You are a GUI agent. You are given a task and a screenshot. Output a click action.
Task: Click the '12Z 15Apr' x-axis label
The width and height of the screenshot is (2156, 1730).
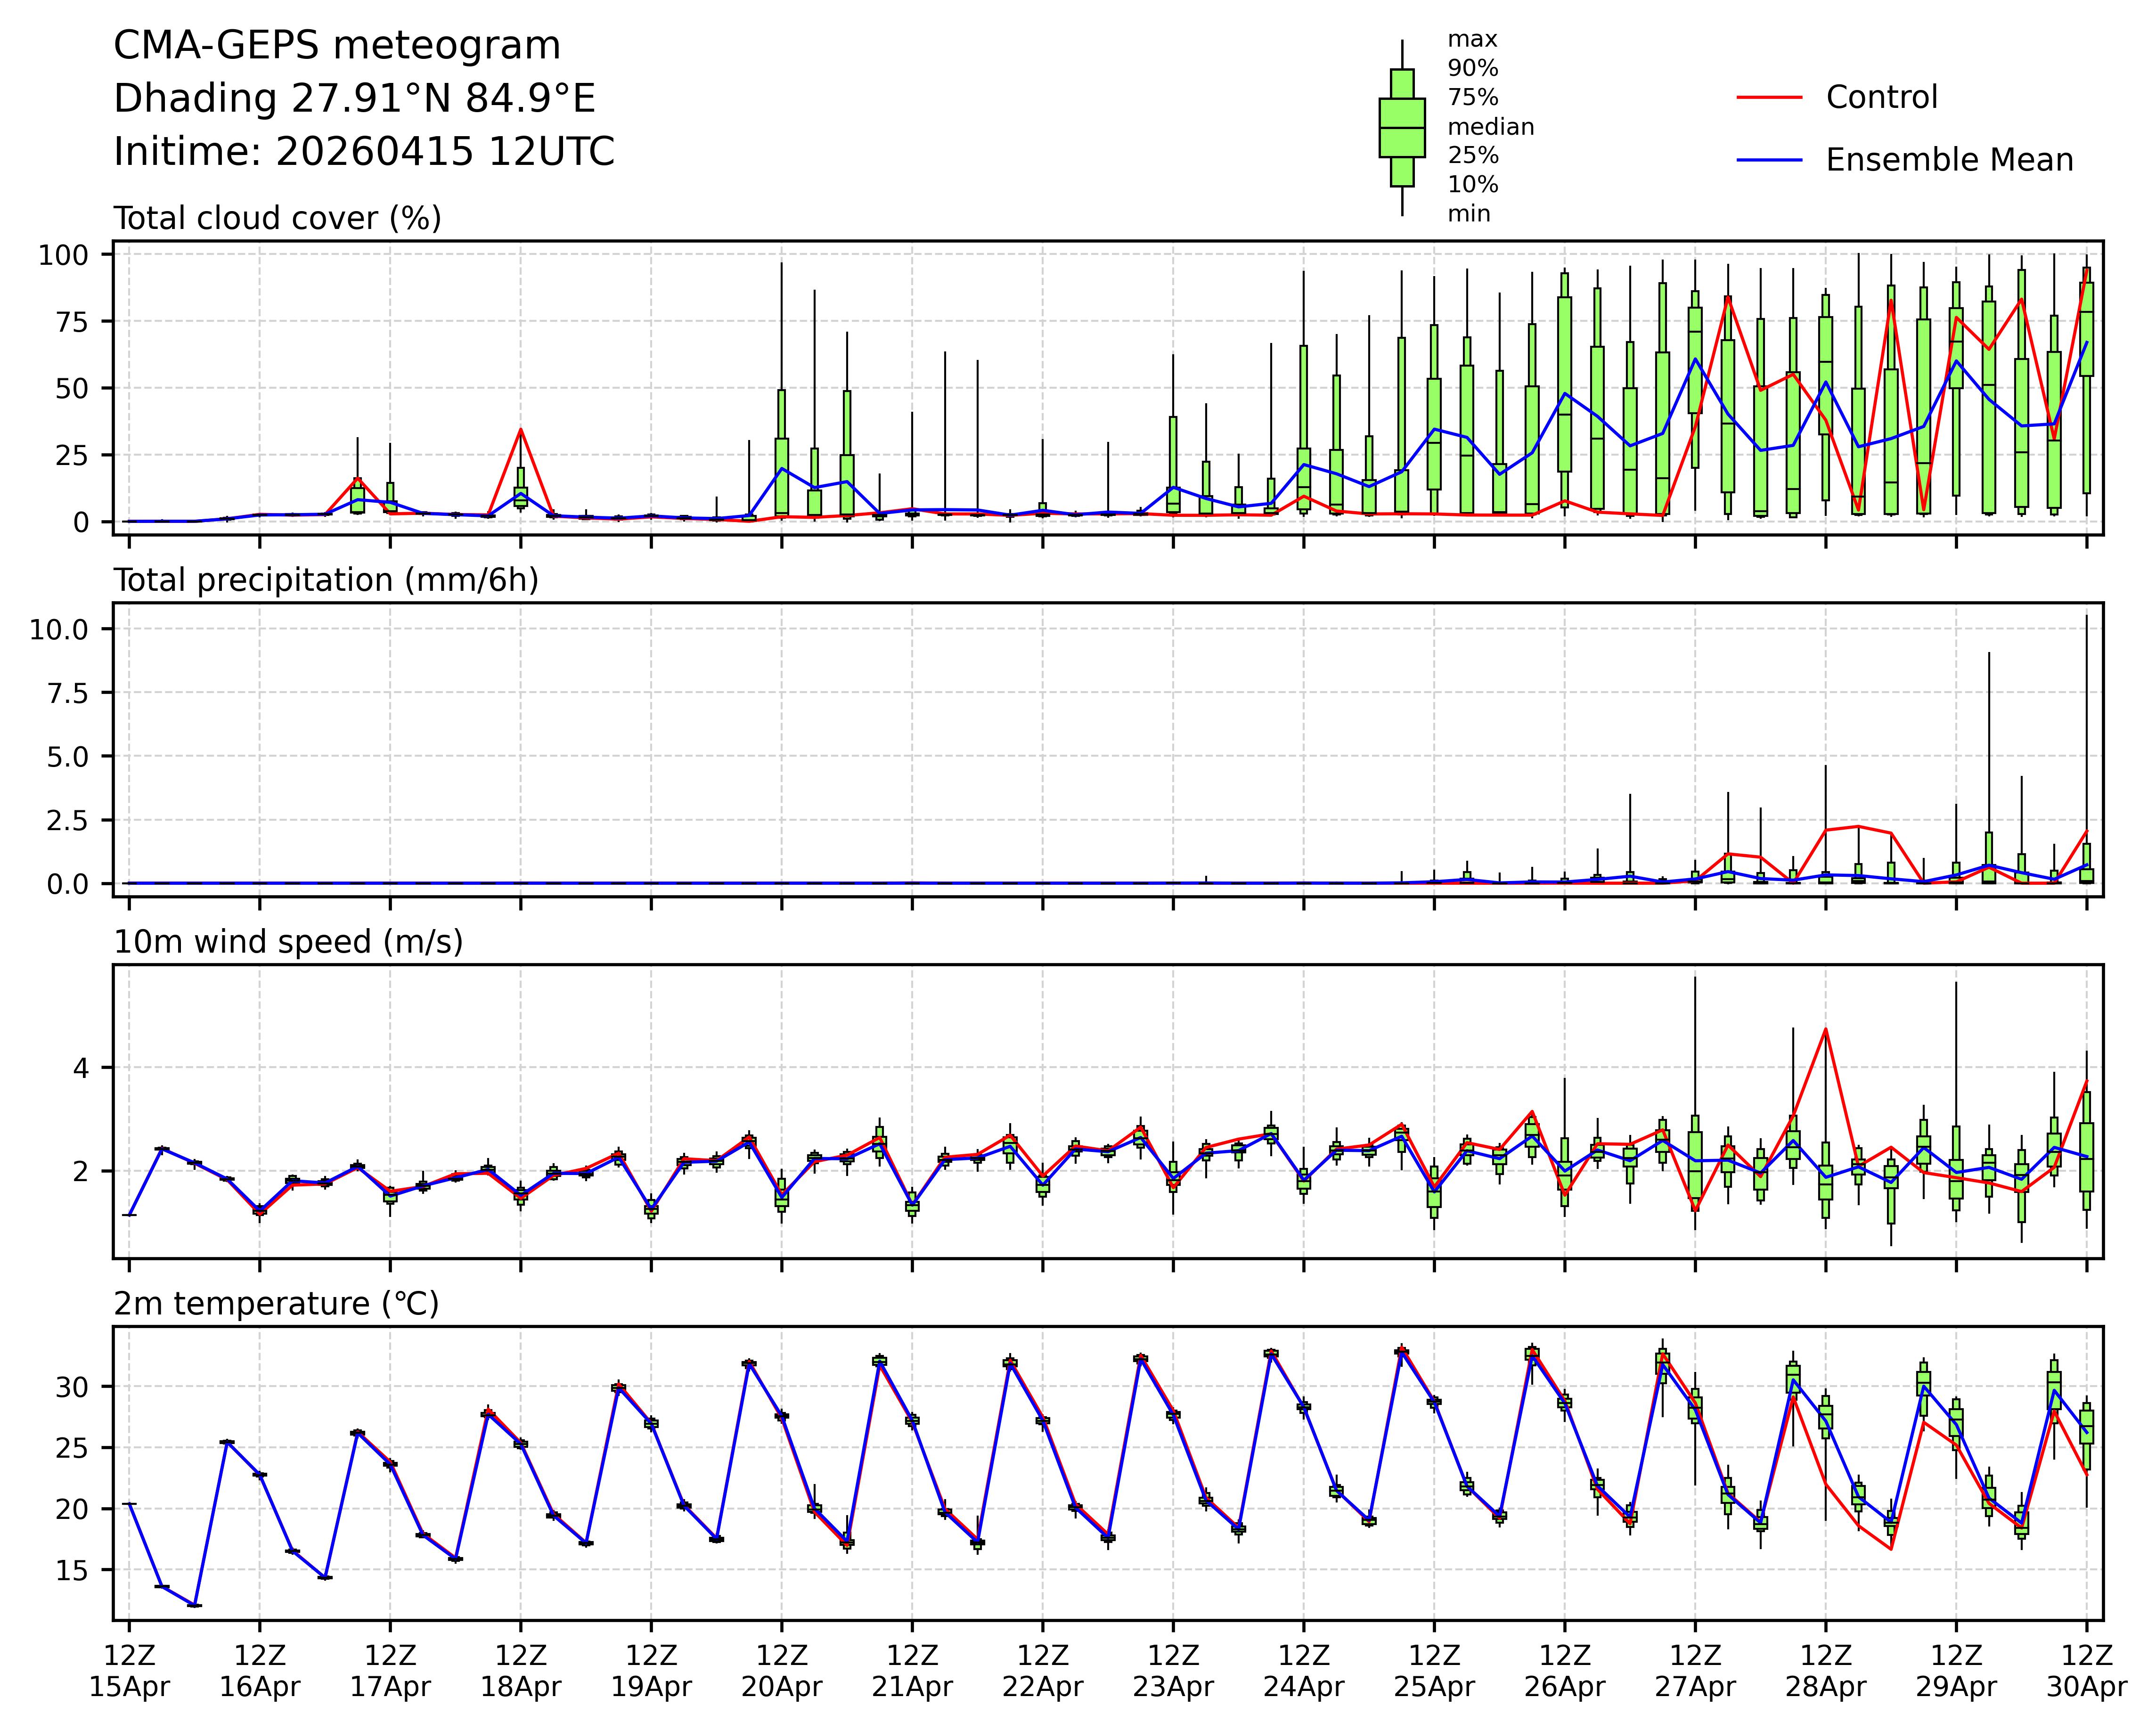[129, 1670]
